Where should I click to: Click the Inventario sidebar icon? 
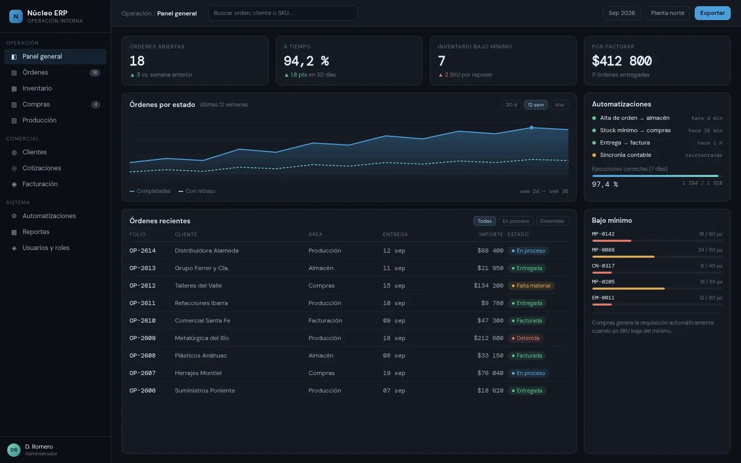click(14, 88)
